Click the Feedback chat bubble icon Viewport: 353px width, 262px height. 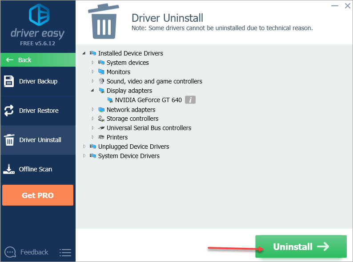coord(10,252)
